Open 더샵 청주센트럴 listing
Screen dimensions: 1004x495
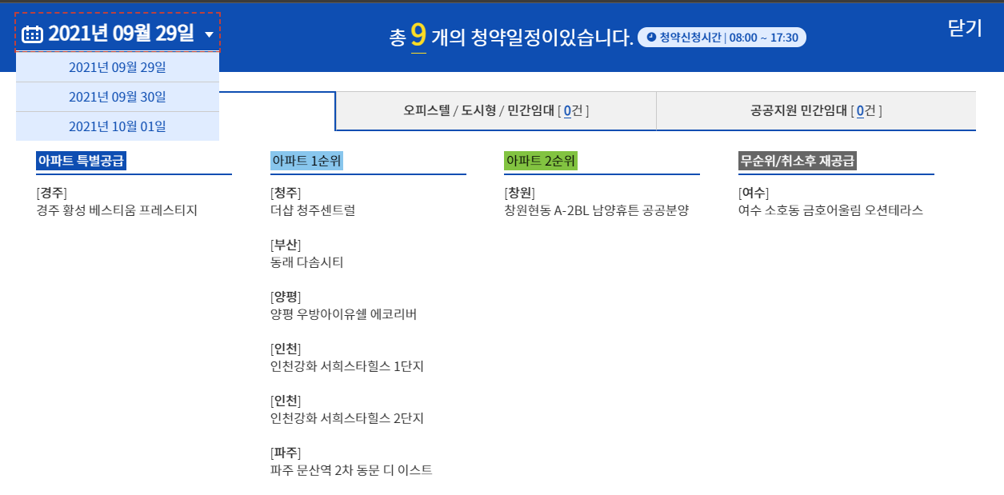313,210
